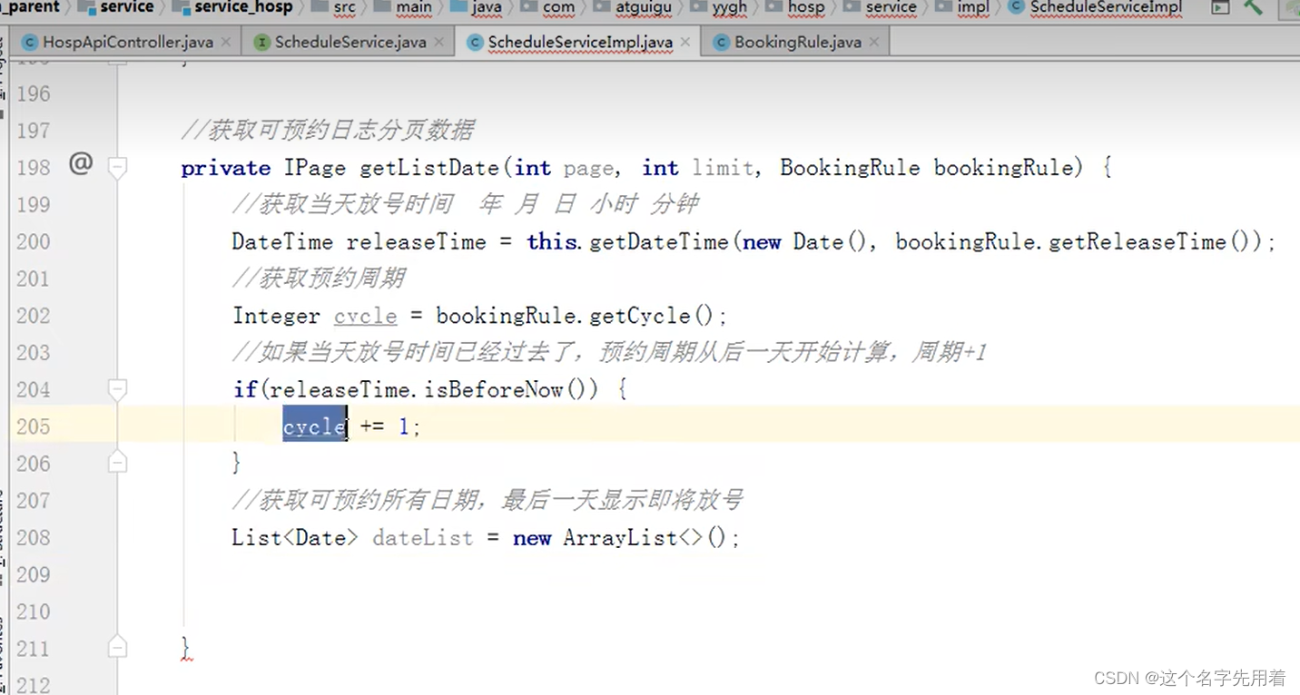Collapse the getListDate method at line 198
1300x695 pixels.
click(117, 167)
